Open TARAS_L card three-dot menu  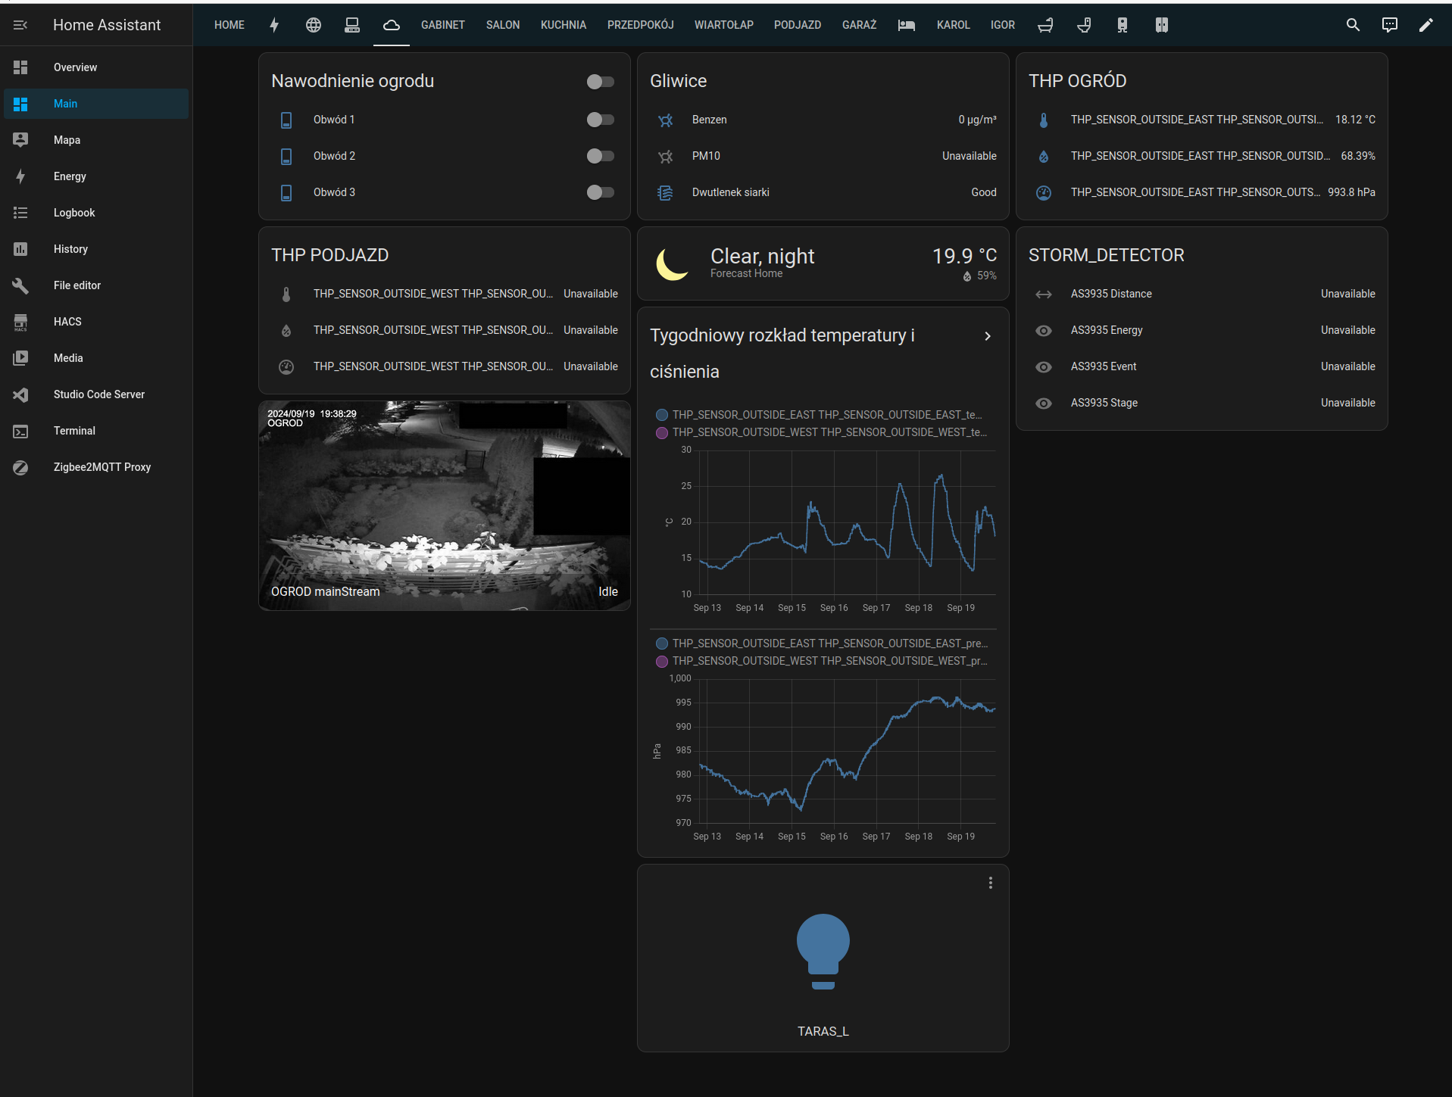tap(990, 883)
